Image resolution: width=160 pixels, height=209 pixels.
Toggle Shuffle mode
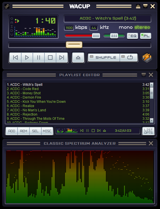pos(104,57)
